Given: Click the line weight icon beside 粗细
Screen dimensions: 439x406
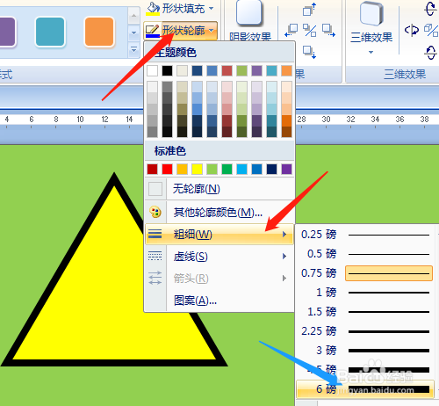Looking at the screenshot, I should [155, 234].
